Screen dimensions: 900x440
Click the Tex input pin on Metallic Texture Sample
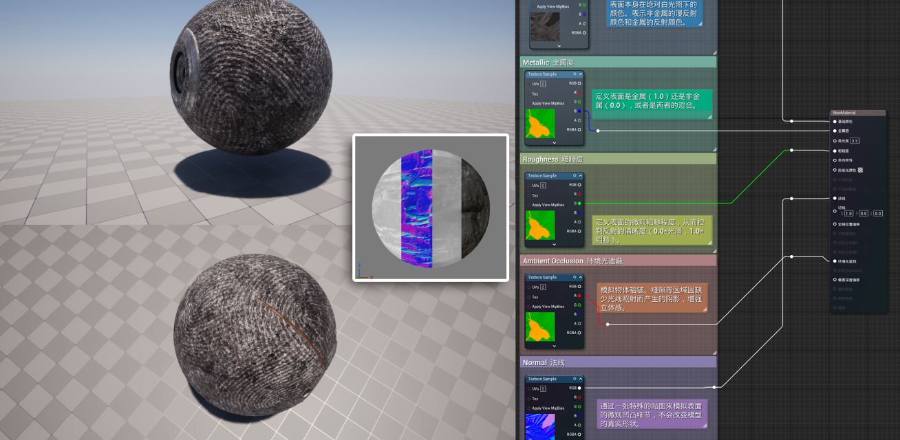coord(528,93)
